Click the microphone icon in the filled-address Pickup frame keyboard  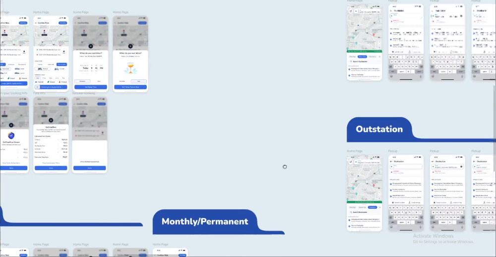coord(461,227)
